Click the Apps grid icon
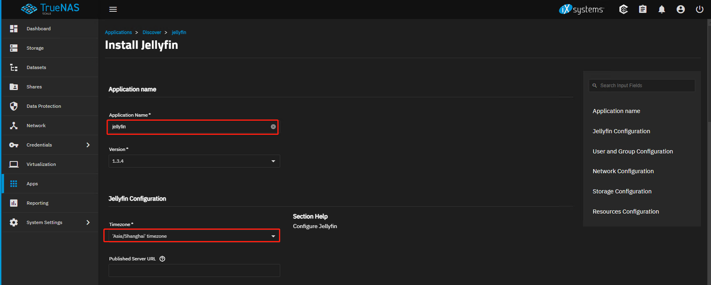 point(14,184)
